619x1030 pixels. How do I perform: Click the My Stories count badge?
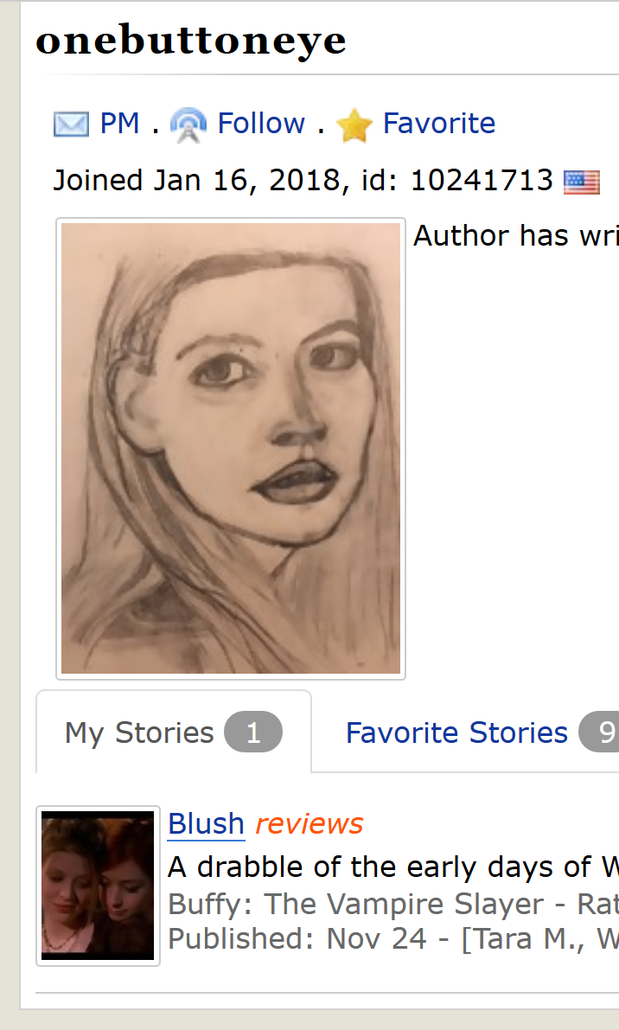pyautogui.click(x=253, y=732)
